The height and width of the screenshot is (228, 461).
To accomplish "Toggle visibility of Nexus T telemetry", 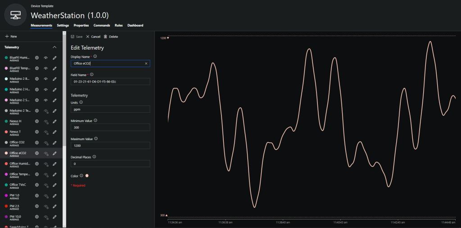I will (x=46, y=132).
